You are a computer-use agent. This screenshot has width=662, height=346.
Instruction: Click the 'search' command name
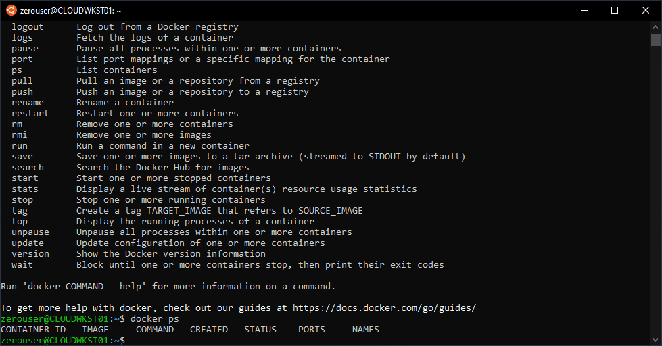pos(27,168)
